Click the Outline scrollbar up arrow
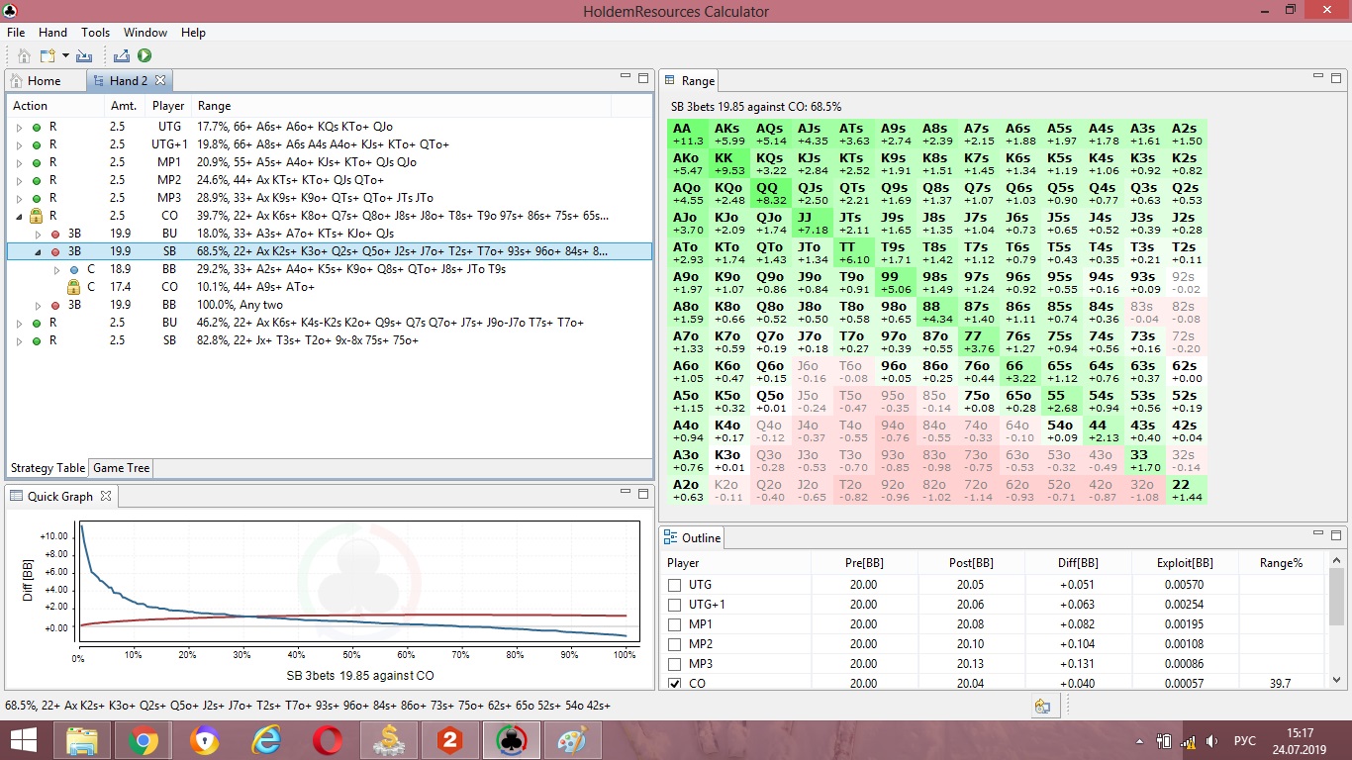The image size is (1352, 760). [x=1337, y=562]
